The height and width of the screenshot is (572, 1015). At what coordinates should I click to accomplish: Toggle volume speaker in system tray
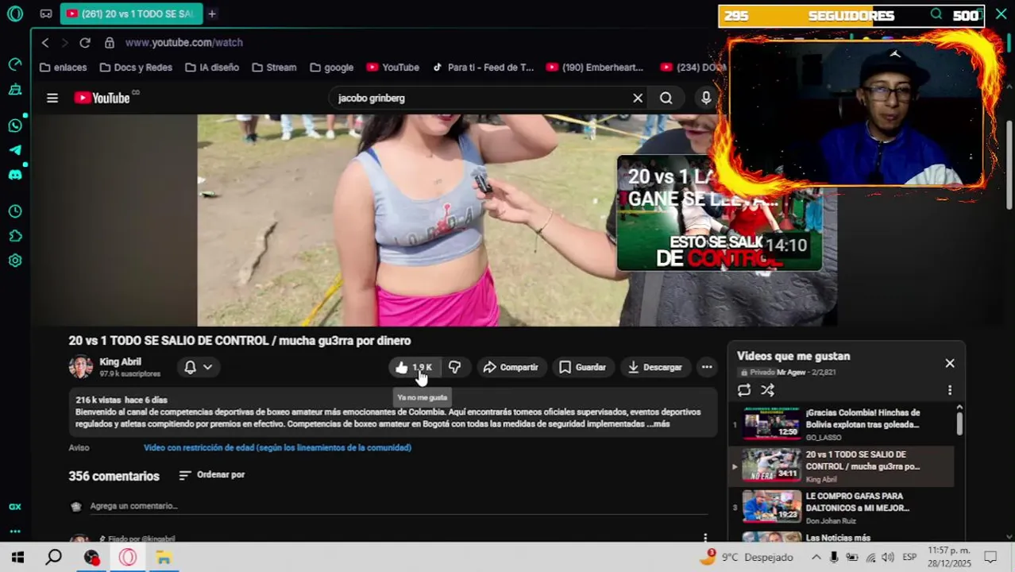887,557
